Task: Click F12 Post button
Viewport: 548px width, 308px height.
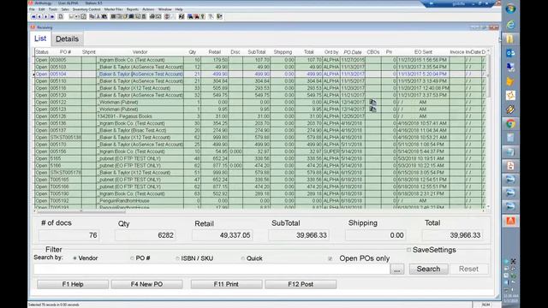Action: (301, 284)
